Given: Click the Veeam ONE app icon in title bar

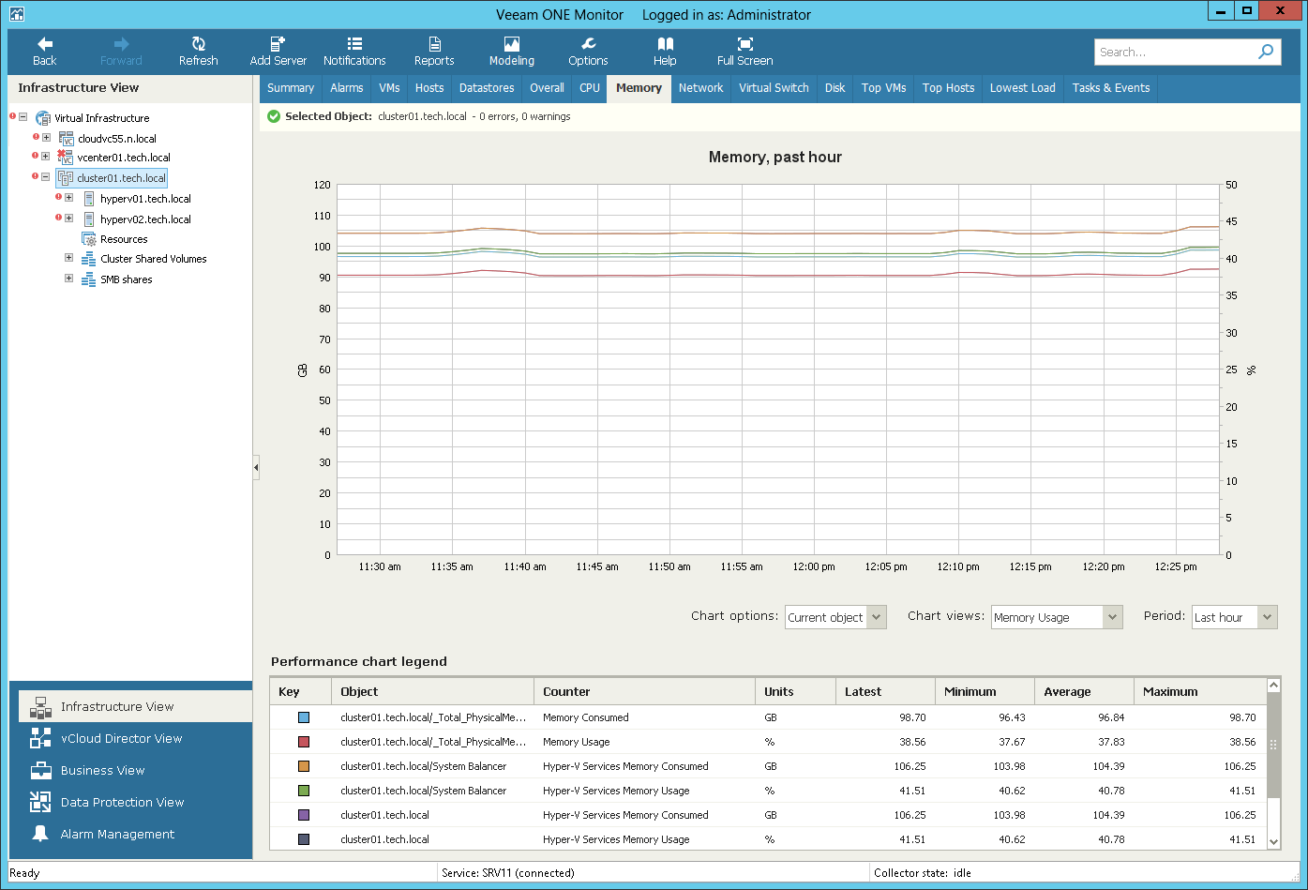Looking at the screenshot, I should 17,14.
